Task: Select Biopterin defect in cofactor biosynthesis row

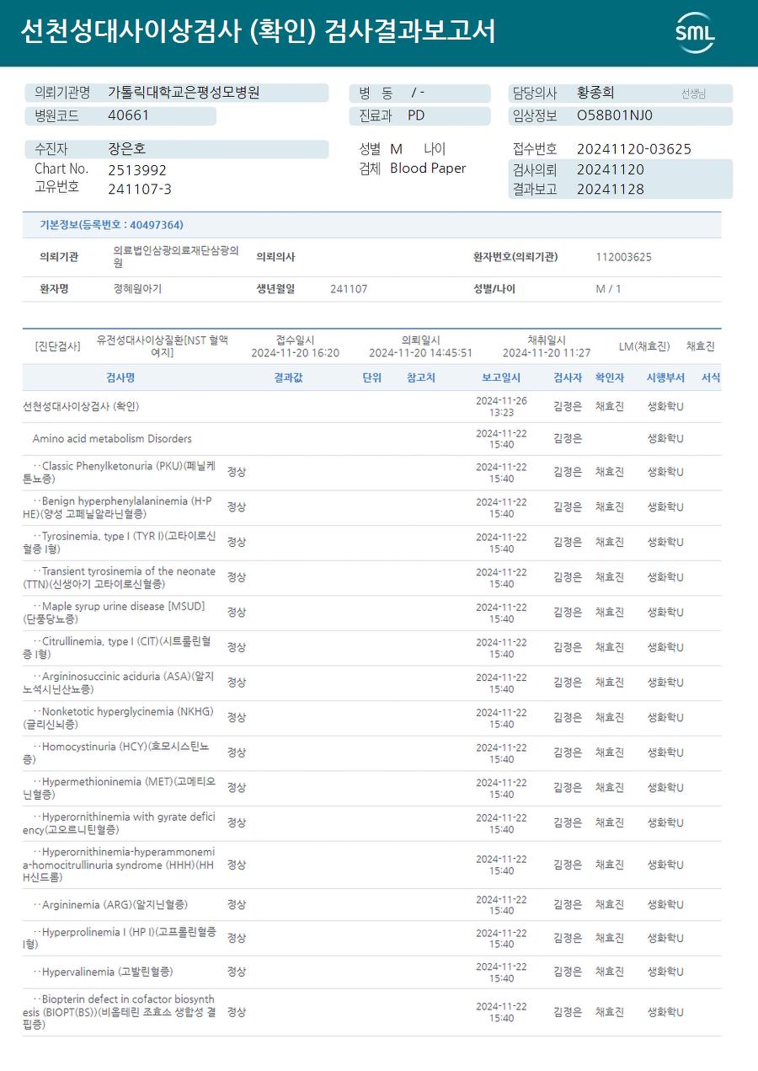Action: pyautogui.click(x=371, y=1012)
